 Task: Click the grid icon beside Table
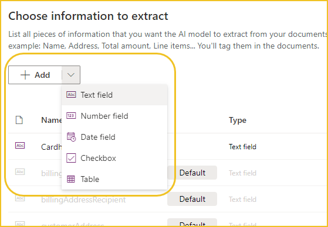71,179
